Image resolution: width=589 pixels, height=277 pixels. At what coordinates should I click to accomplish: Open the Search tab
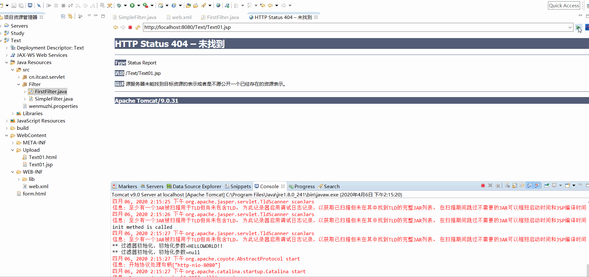click(x=329, y=186)
